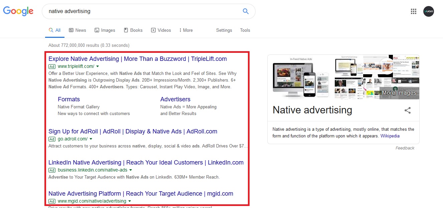The height and width of the screenshot is (208, 443).
Task: Click the Feedback link under knowledge panel
Action: (405, 148)
